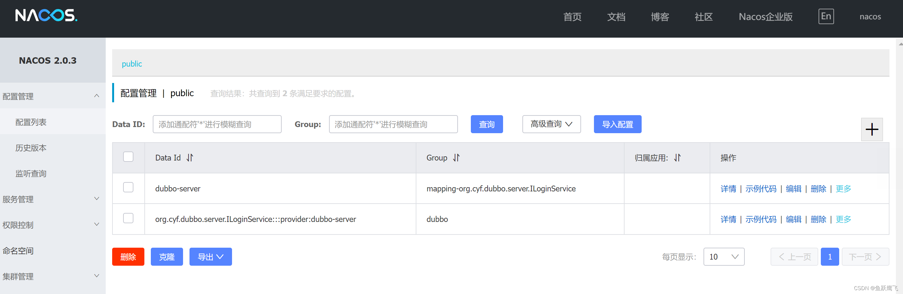The width and height of the screenshot is (903, 294).
Task: Click the 下一页 pagination button
Action: (866, 257)
